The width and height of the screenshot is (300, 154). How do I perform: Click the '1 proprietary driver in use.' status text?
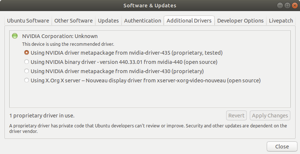(x=42, y=116)
